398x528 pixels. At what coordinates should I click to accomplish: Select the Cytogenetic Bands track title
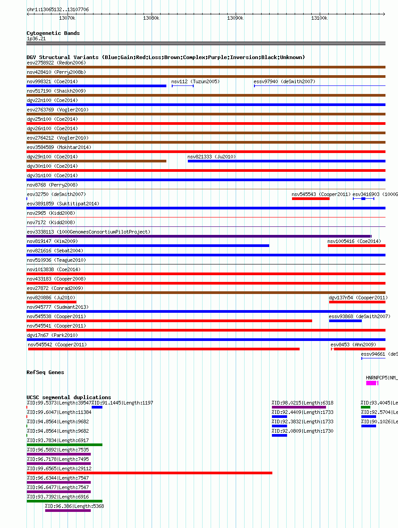[x=53, y=33]
